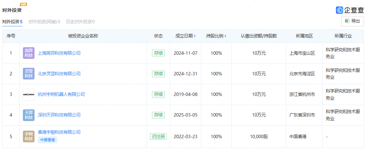Image resolution: width=366 pixels, height=151 pixels.
Task: Click the 10,000股 cell
Action: coord(259,136)
